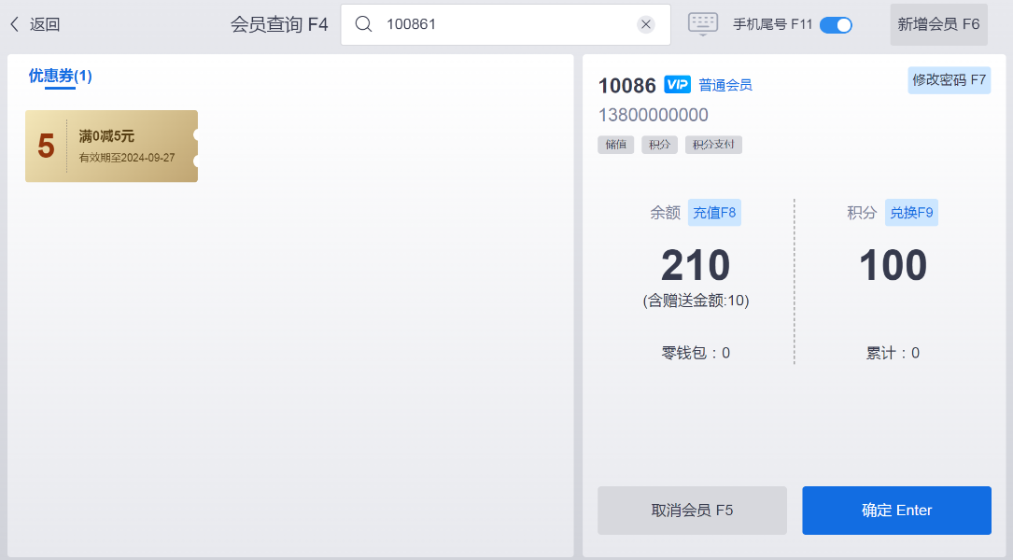Click 修改密码 F7 button
This screenshot has height=560, width=1013.
coord(949,80)
